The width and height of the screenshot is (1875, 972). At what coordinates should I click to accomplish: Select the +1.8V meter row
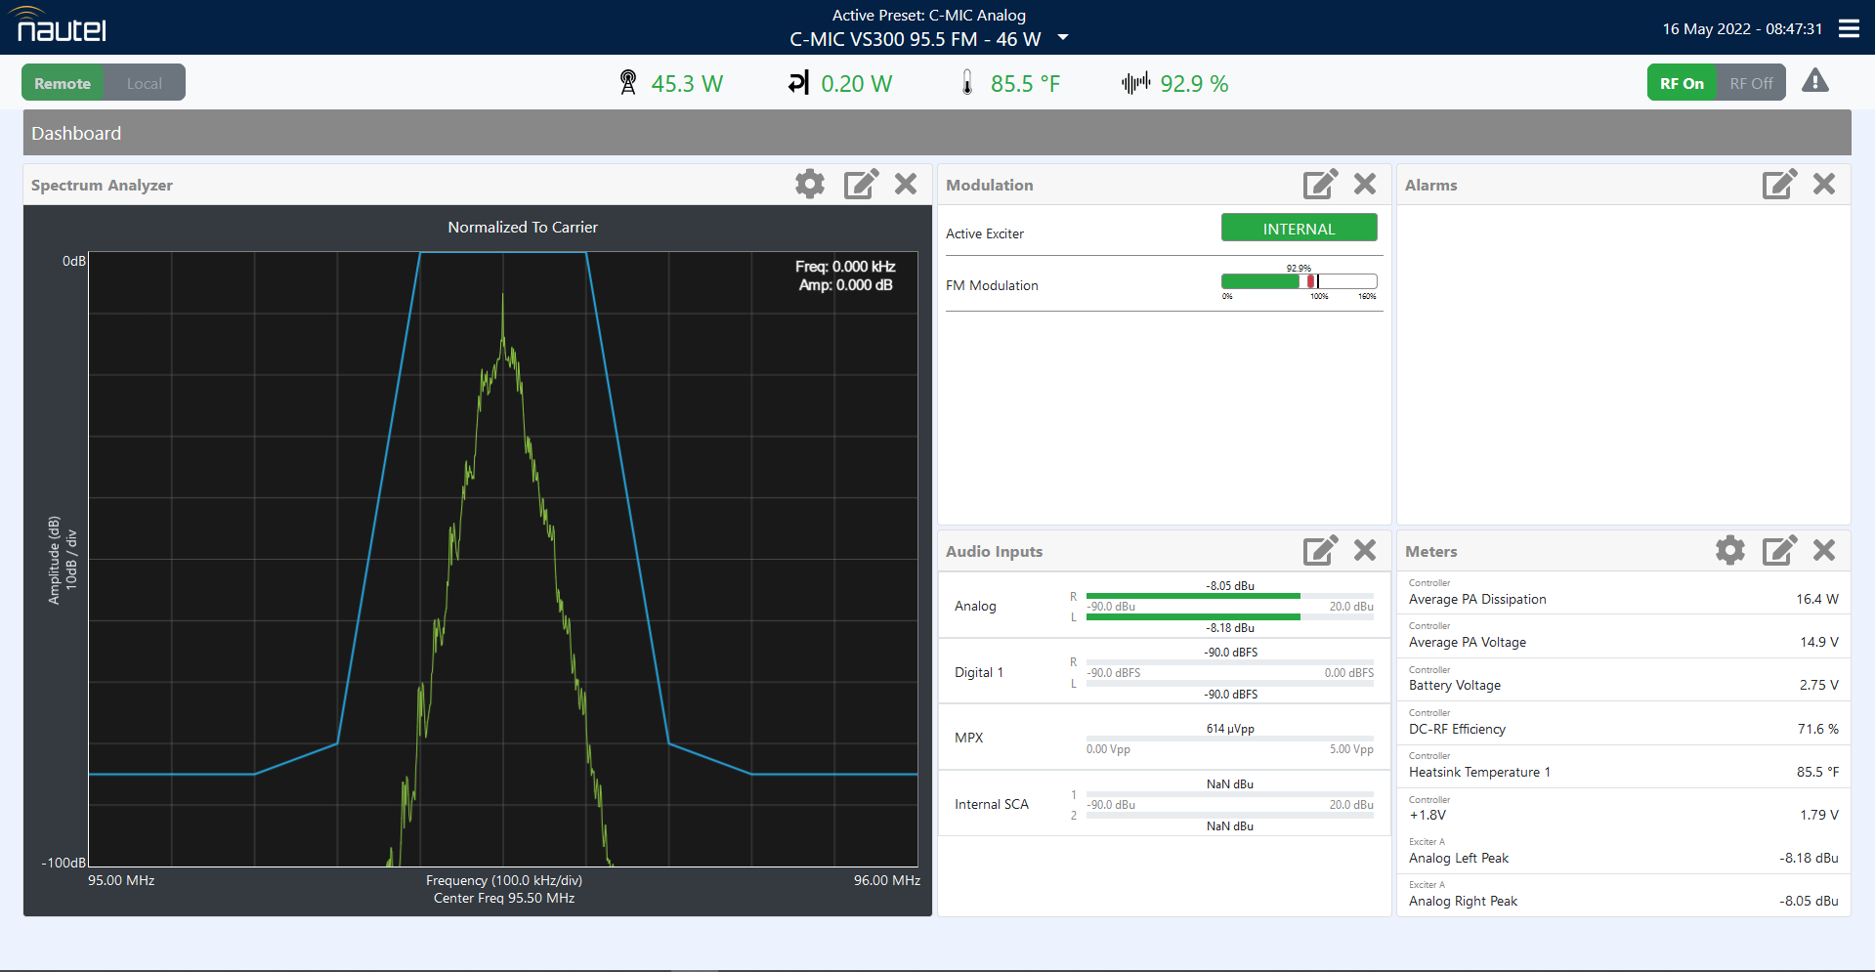coord(1623,809)
